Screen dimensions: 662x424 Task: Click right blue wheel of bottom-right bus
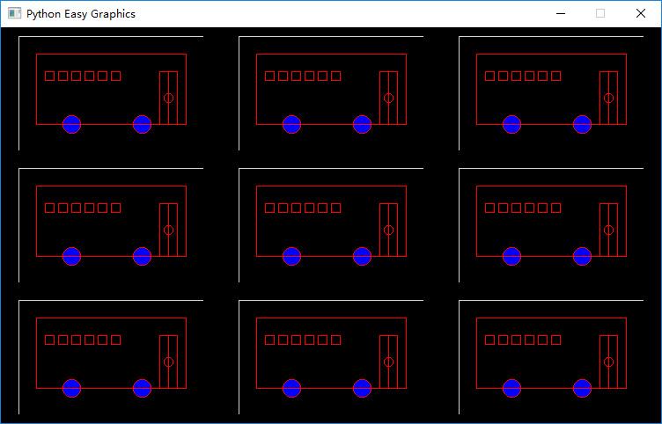tap(582, 388)
